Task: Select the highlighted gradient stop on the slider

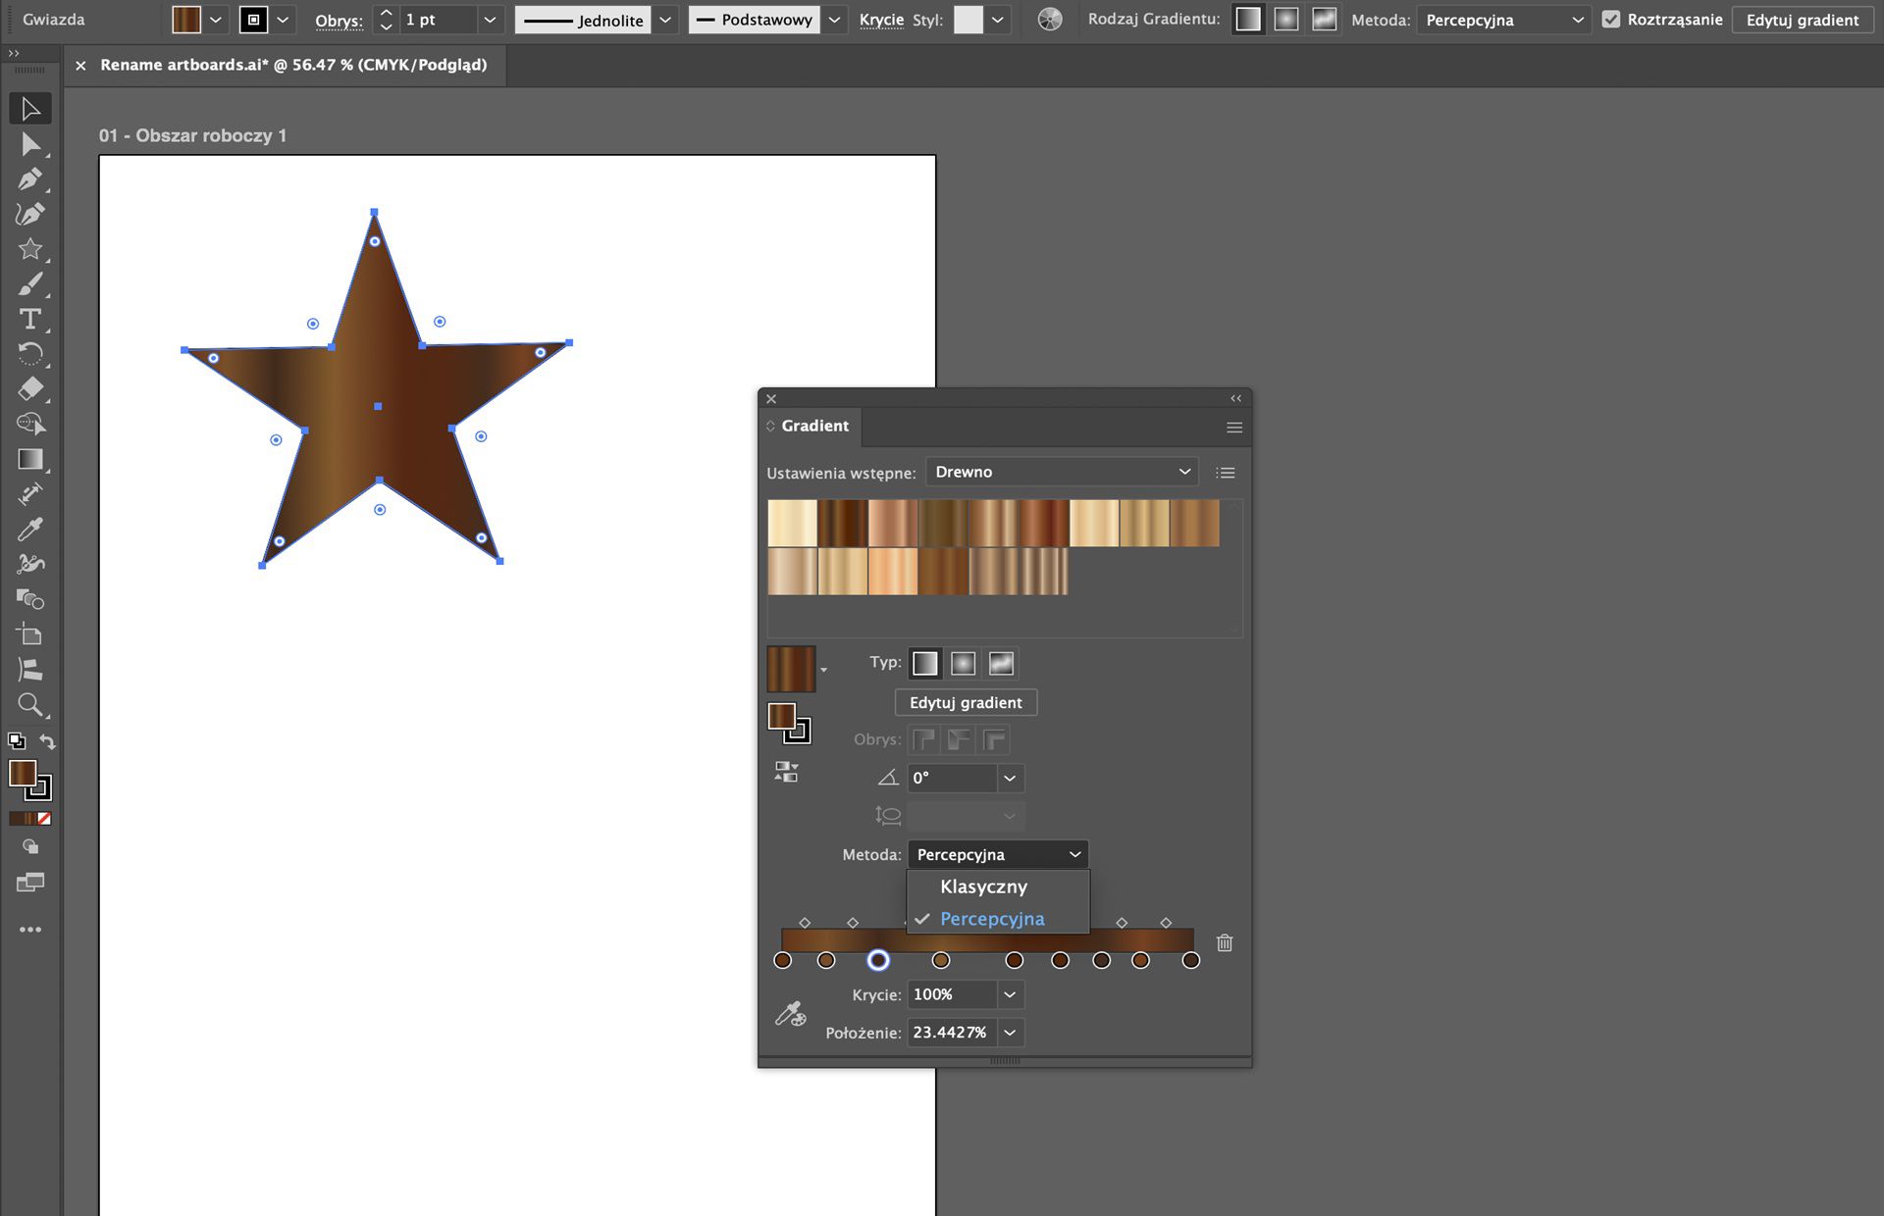Action: [878, 961]
